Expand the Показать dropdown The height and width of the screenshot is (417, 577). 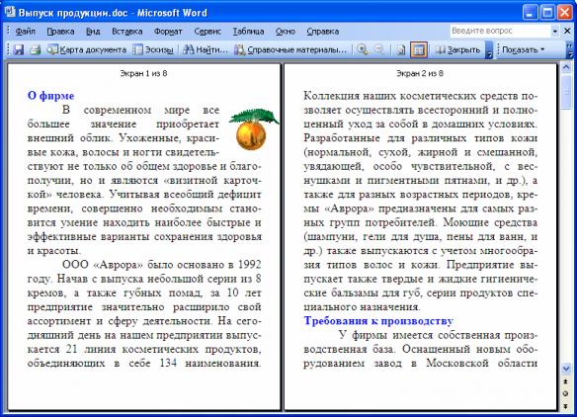pyautogui.click(x=523, y=49)
